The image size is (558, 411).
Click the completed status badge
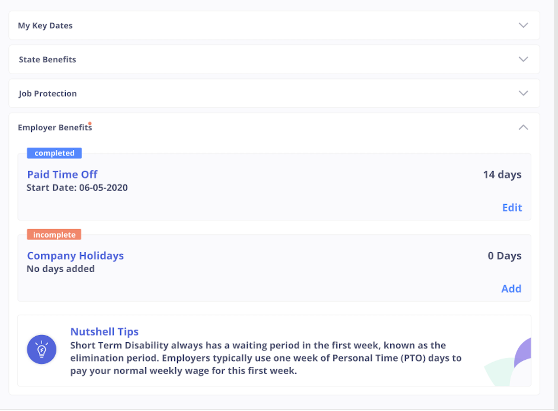(54, 153)
